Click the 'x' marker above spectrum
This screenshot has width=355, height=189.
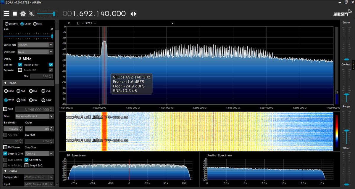pos(172,23)
